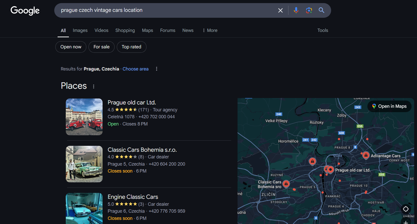Open the options menu beside Choose area
This screenshot has height=224, width=417.
[157, 69]
